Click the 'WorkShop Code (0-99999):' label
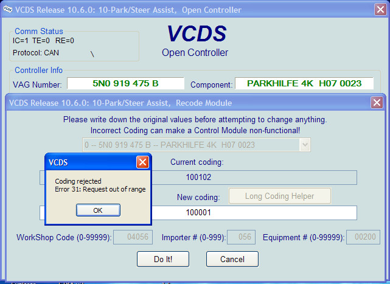 (x=64, y=238)
